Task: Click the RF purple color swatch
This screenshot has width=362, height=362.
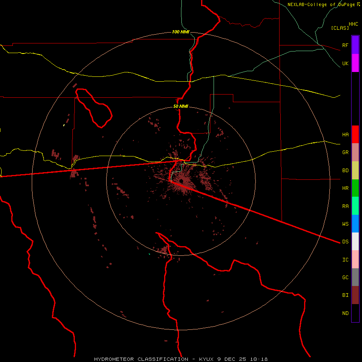Action: tap(355, 45)
